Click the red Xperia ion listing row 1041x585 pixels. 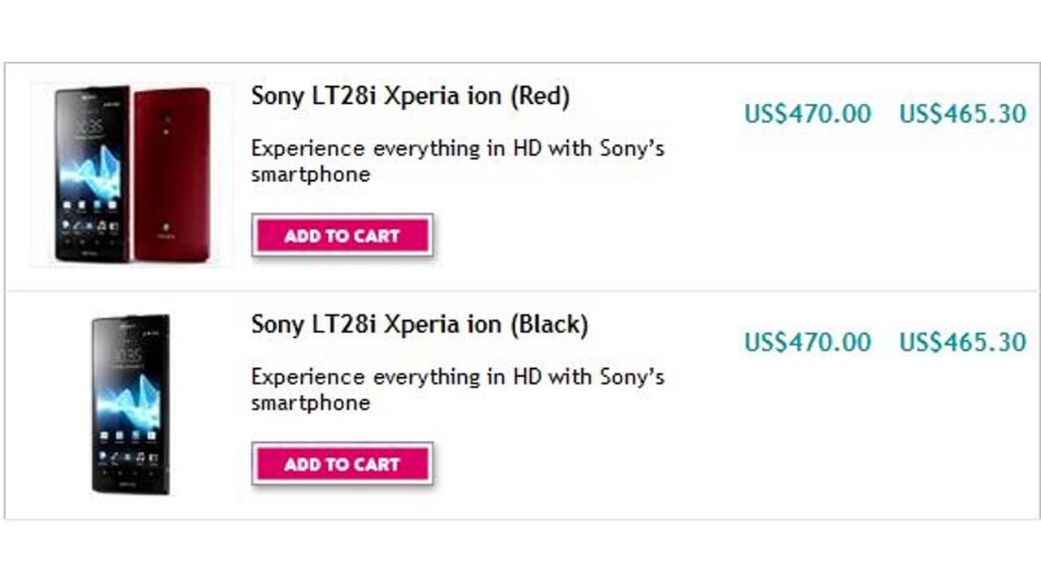point(520,171)
